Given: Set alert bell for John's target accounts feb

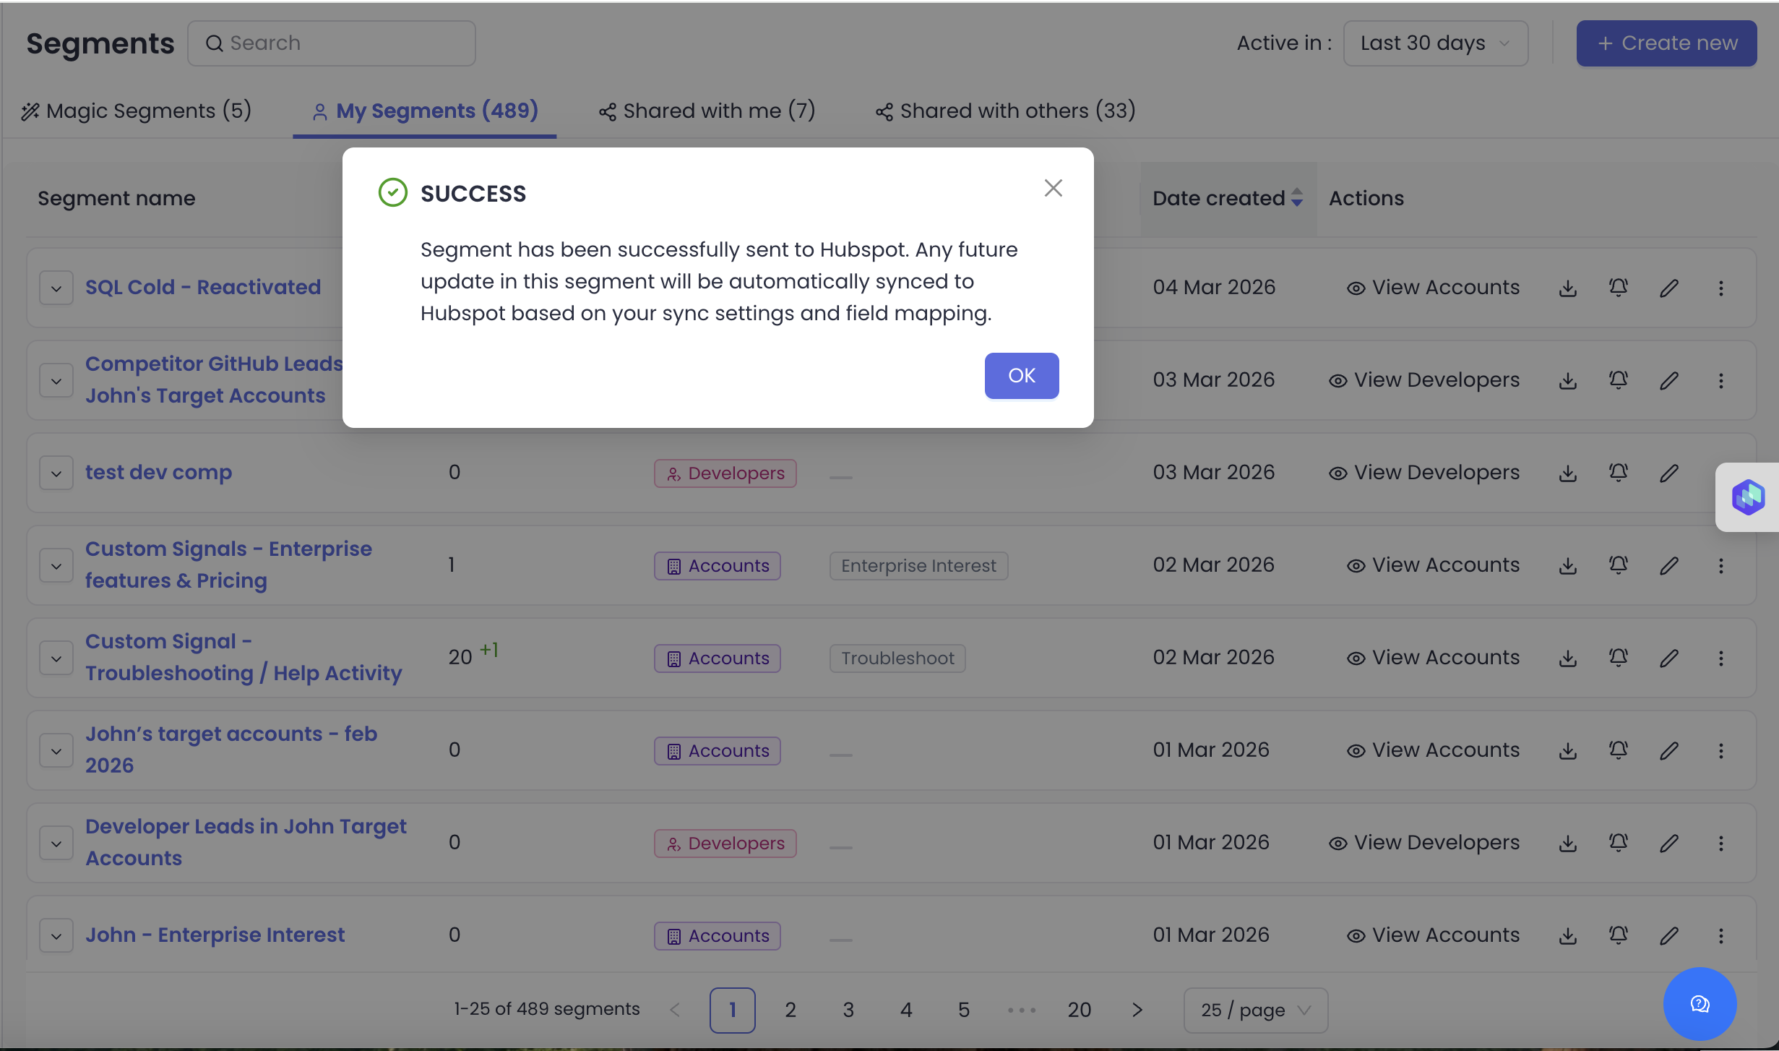Looking at the screenshot, I should point(1618,750).
